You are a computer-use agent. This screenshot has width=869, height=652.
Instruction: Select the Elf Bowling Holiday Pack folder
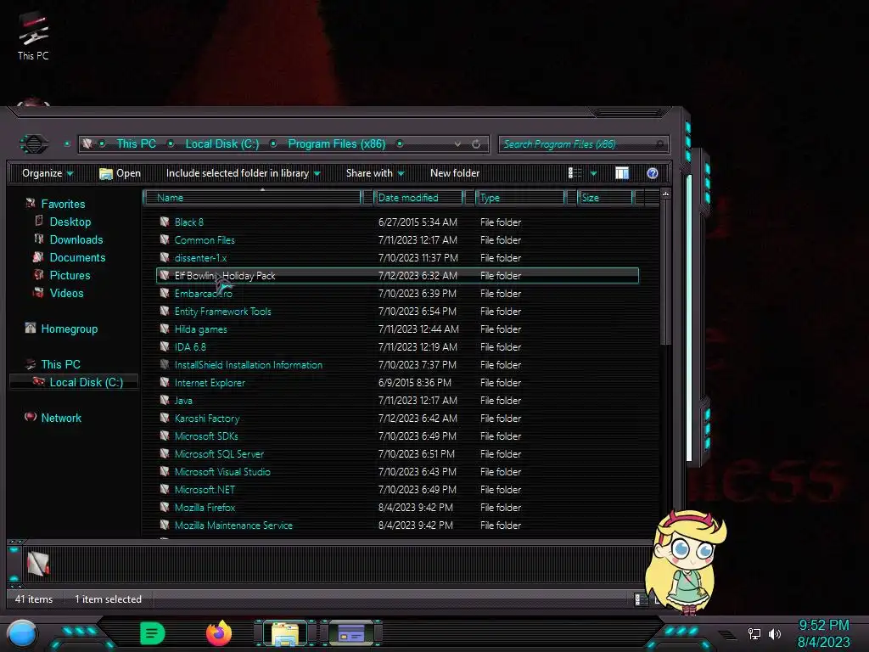click(397, 276)
